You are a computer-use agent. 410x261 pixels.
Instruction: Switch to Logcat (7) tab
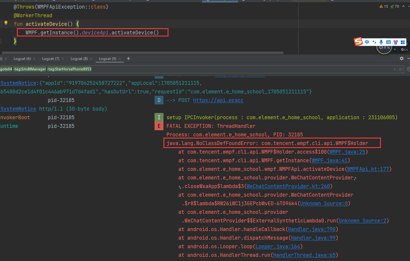pos(51,59)
